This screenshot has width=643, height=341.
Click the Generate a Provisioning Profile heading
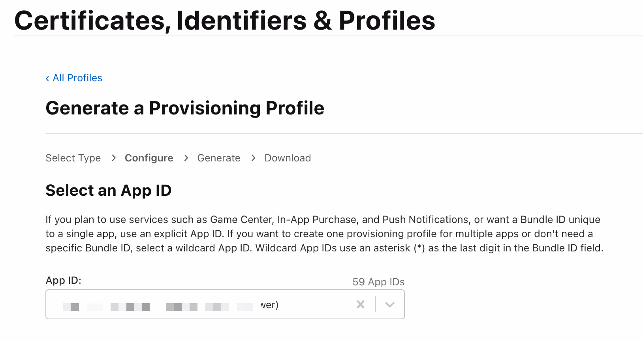click(185, 108)
